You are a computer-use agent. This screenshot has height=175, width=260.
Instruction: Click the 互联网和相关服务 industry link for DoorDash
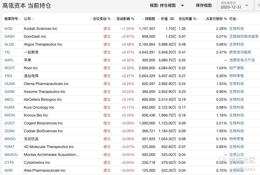244,36
